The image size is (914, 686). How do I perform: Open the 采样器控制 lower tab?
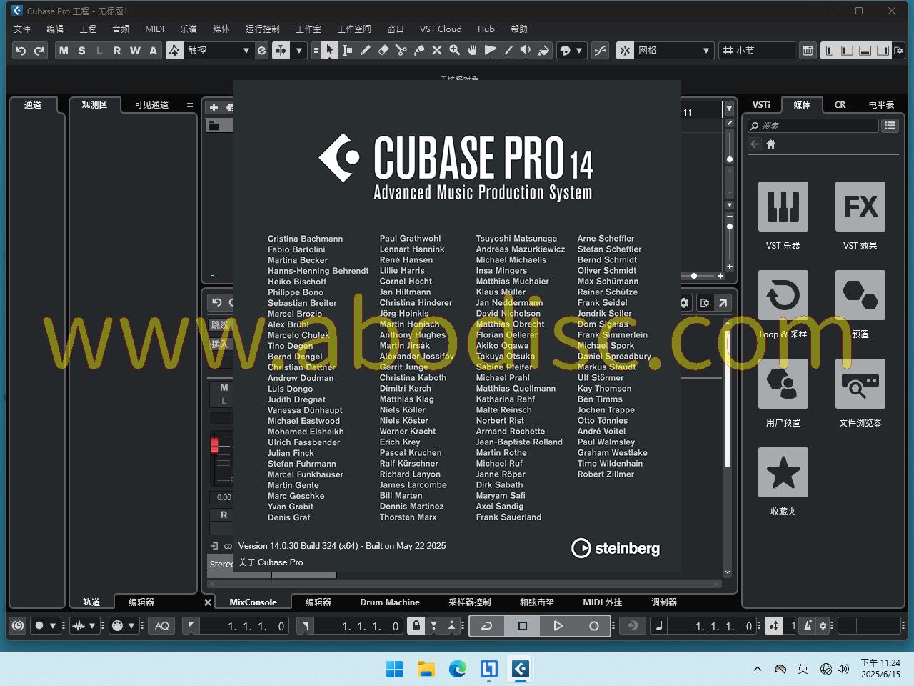[469, 602]
